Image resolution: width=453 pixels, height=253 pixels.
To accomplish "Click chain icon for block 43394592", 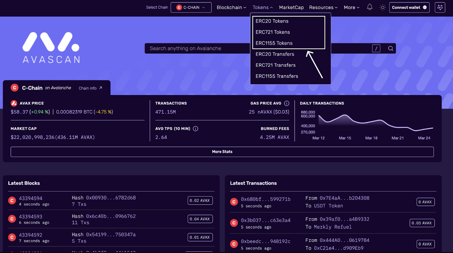I will (12, 237).
